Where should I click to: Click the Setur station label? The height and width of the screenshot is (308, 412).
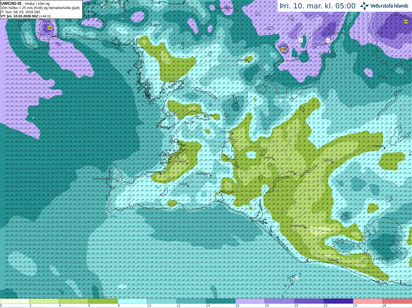382,76
